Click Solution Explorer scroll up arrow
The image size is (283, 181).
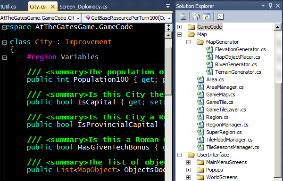click(277, 27)
